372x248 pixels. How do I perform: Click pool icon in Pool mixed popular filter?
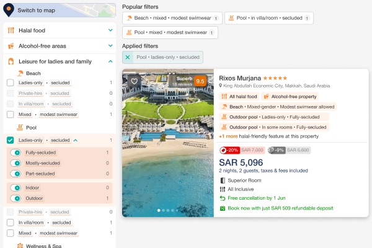[x=129, y=32]
